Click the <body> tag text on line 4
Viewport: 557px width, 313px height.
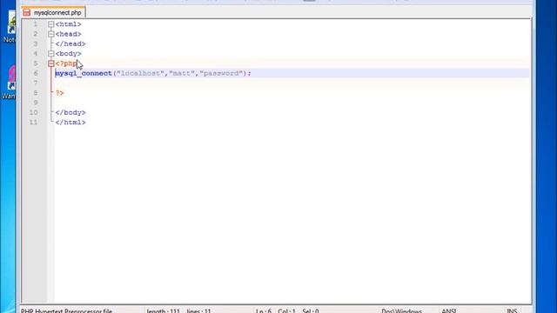(x=68, y=54)
